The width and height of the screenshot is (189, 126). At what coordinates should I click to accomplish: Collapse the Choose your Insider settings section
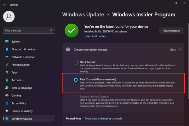(180, 49)
